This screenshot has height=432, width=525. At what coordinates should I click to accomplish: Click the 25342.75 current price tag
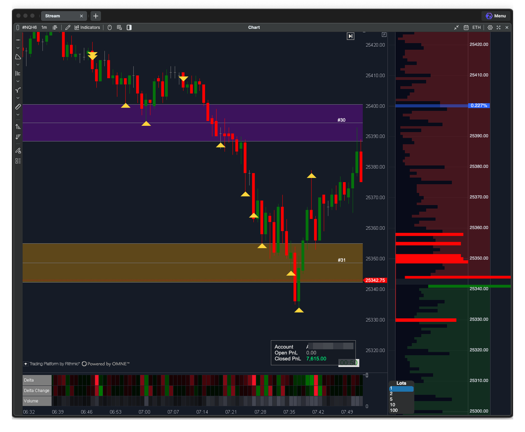[x=375, y=280]
